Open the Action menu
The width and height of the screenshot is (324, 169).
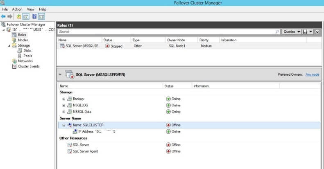[17, 9]
